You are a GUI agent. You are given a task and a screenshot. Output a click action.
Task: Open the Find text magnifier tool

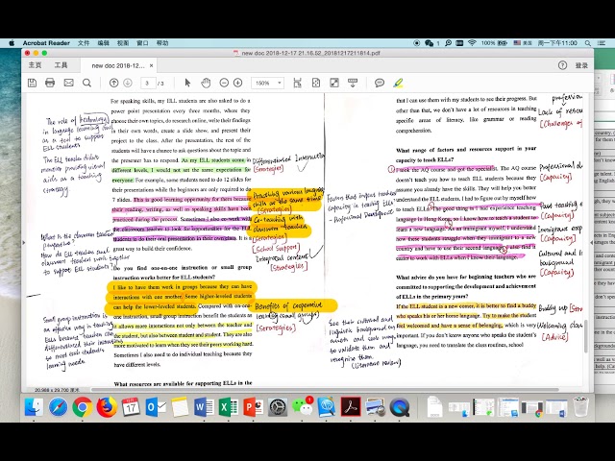pyautogui.click(x=87, y=83)
